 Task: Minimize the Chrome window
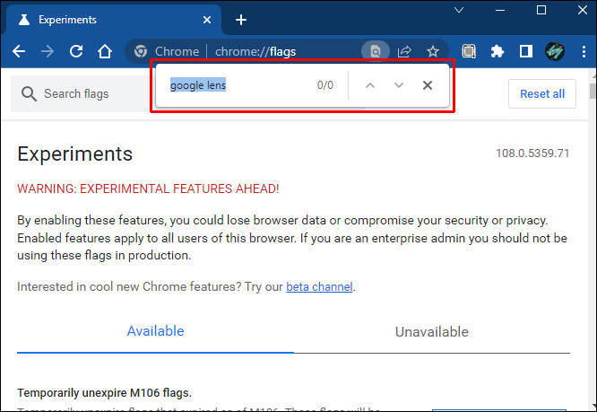[x=500, y=10]
